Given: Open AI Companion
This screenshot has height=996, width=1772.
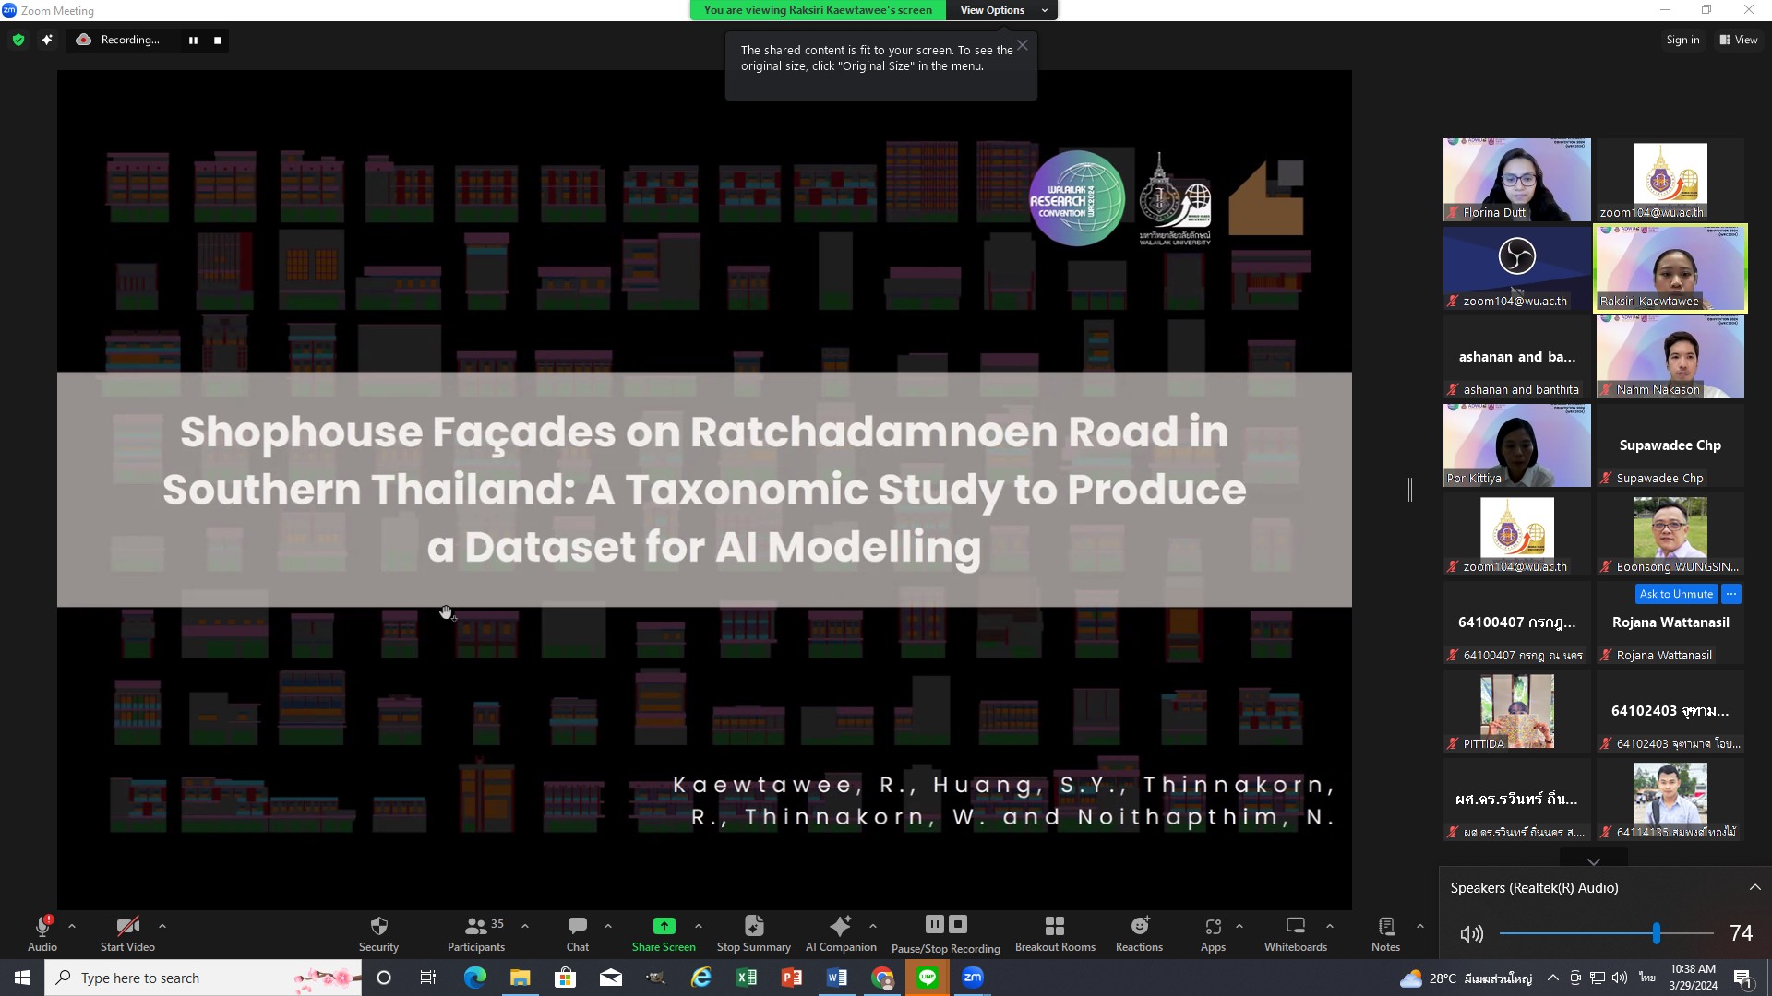Looking at the screenshot, I should coord(841,926).
